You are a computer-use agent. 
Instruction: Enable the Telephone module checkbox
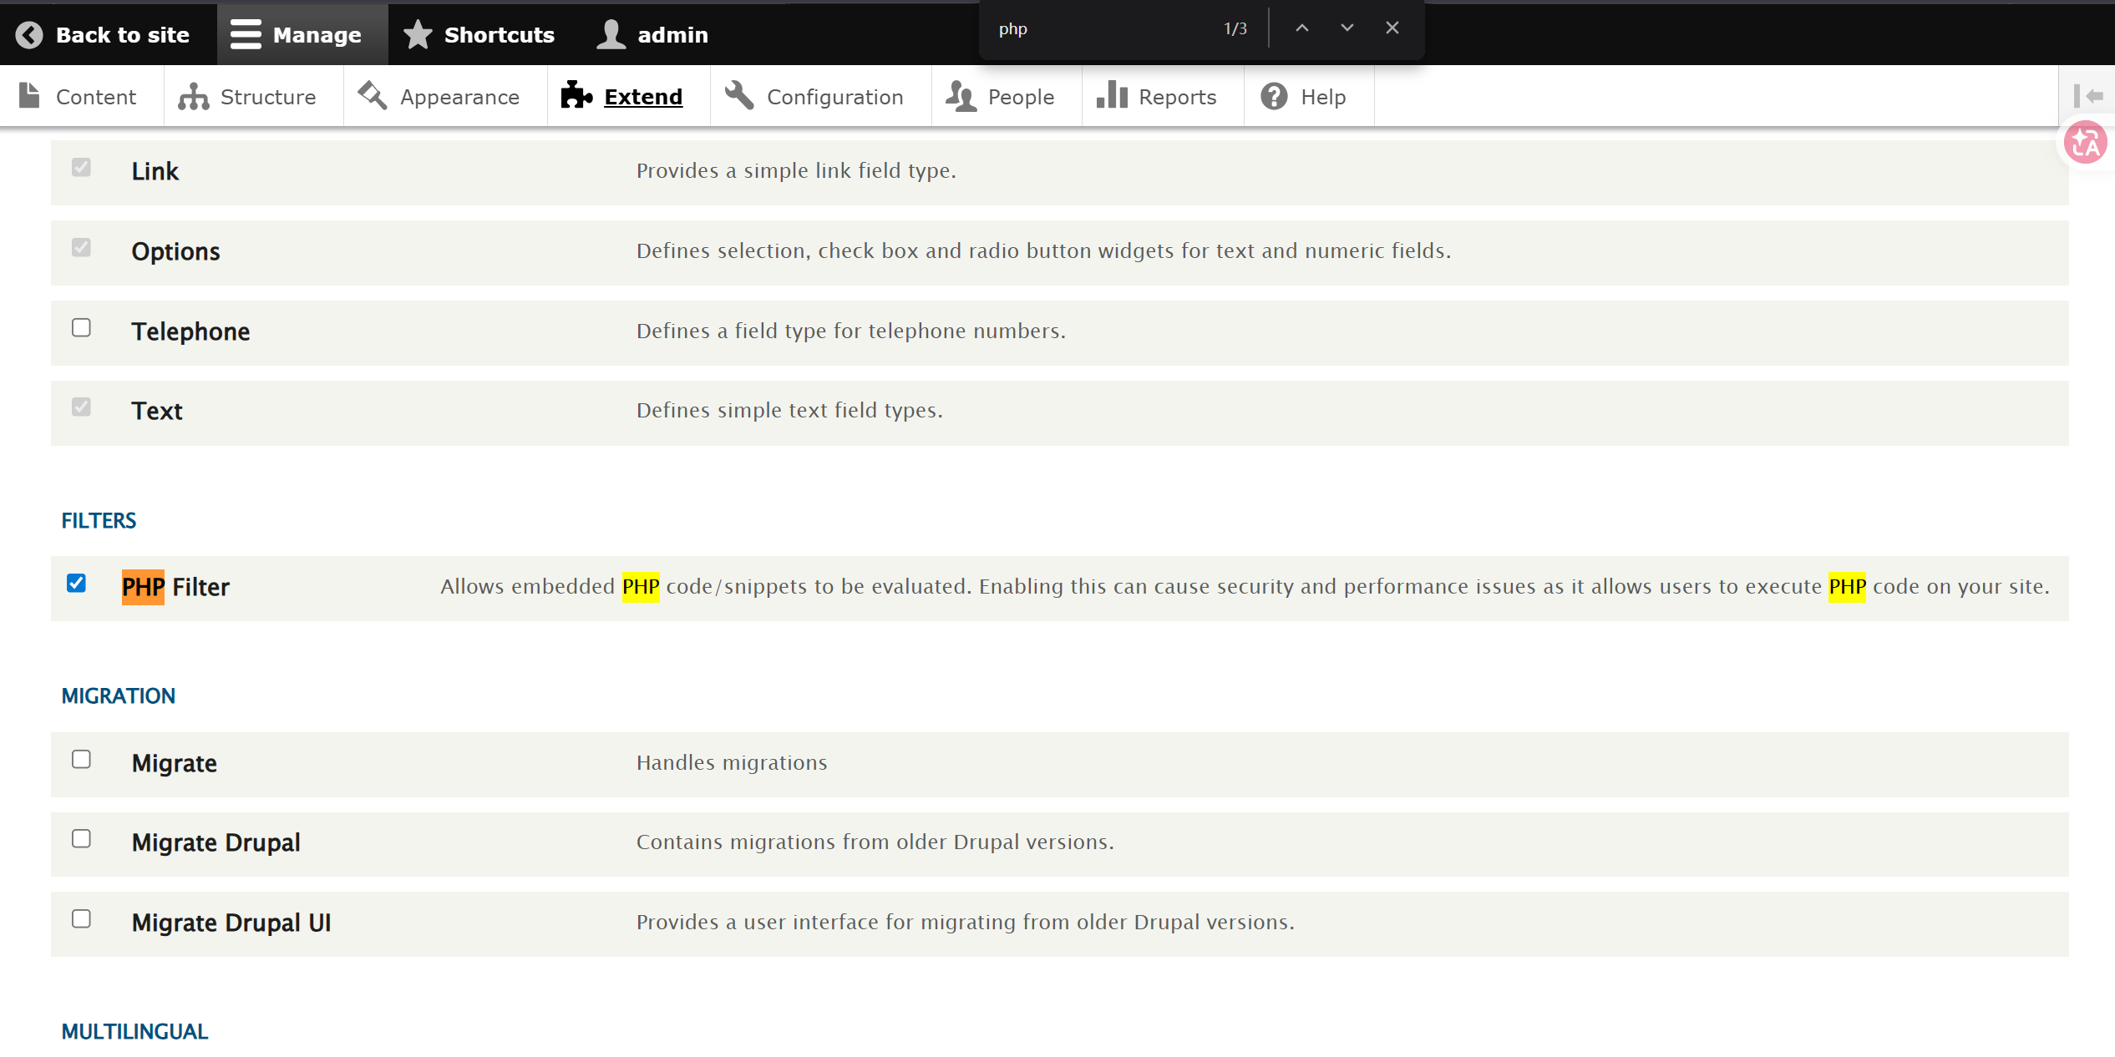point(81,328)
